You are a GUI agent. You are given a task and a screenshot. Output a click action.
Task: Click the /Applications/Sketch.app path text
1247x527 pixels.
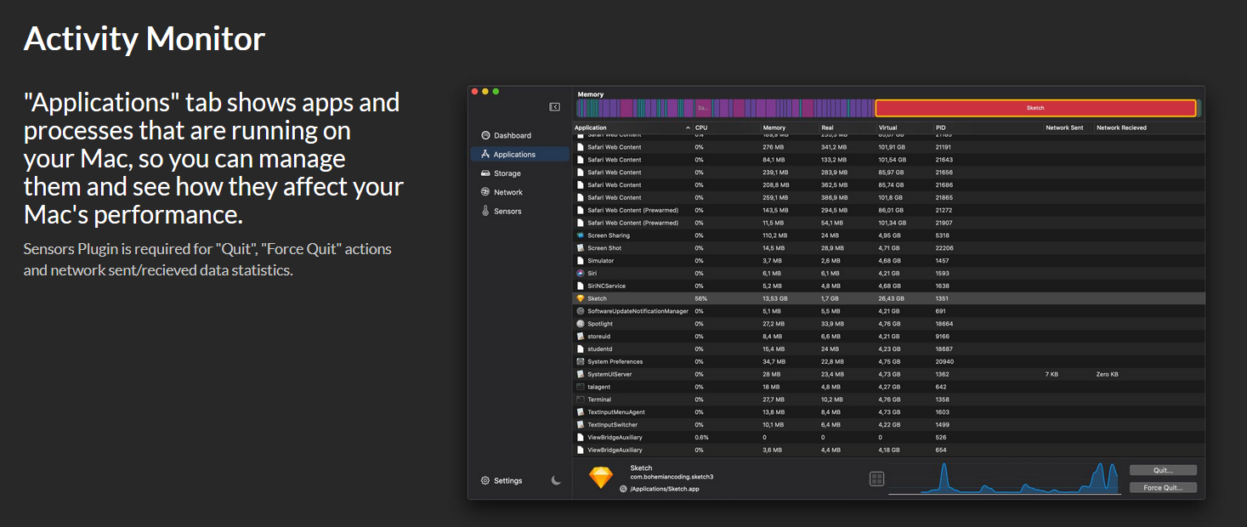pos(665,489)
